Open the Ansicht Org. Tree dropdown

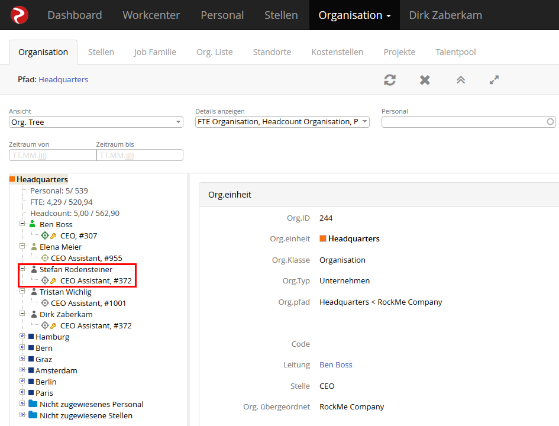[x=96, y=122]
